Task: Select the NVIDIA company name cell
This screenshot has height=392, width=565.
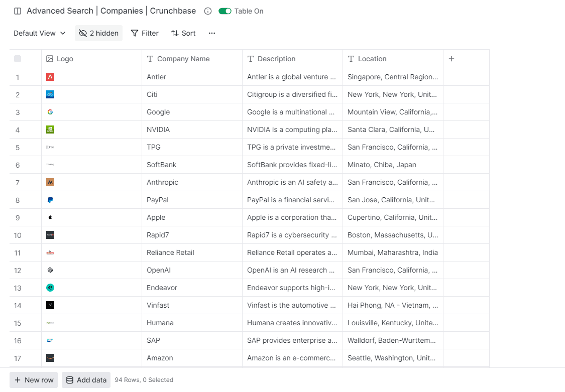Action: coord(192,129)
